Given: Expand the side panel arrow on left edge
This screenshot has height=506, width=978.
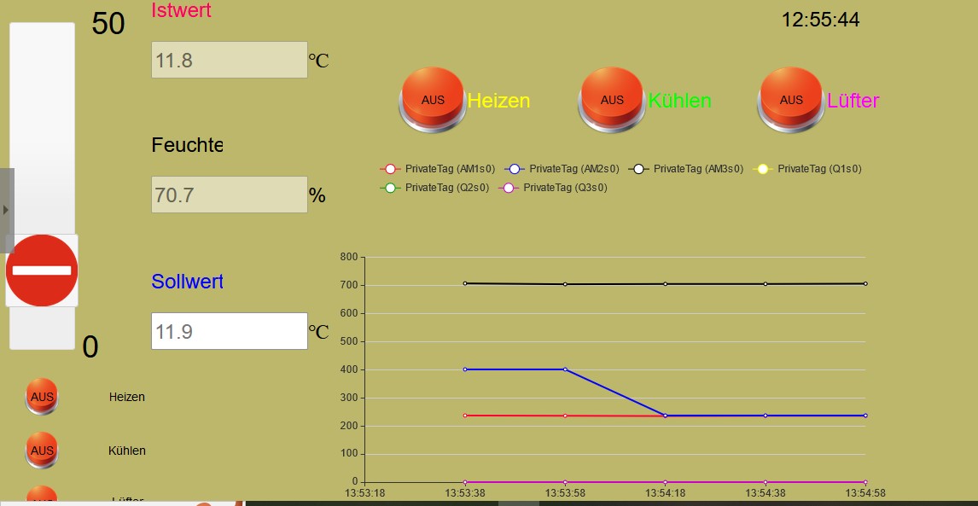Looking at the screenshot, I should 6,210.
